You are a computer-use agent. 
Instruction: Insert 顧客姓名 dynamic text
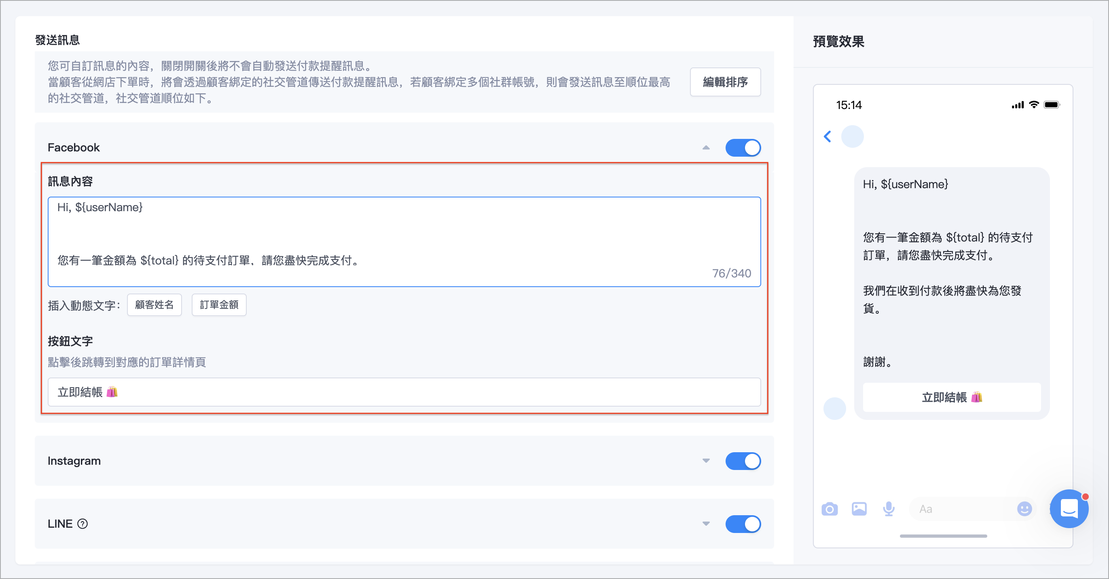click(x=154, y=305)
